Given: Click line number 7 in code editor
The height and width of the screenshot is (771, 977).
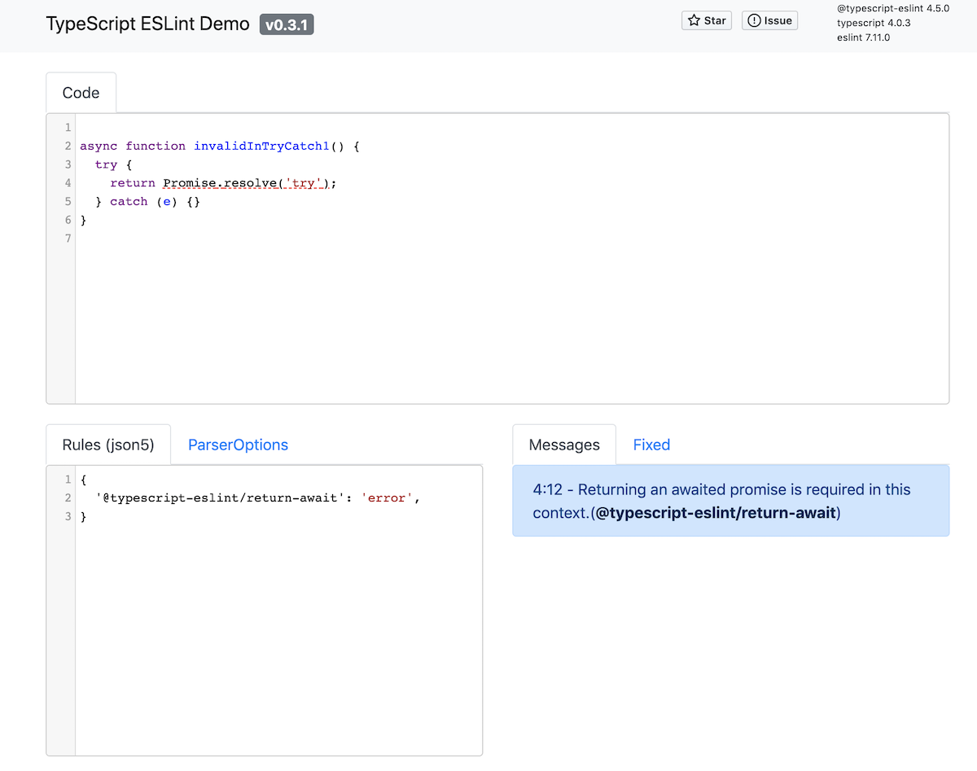Looking at the screenshot, I should click(x=68, y=239).
